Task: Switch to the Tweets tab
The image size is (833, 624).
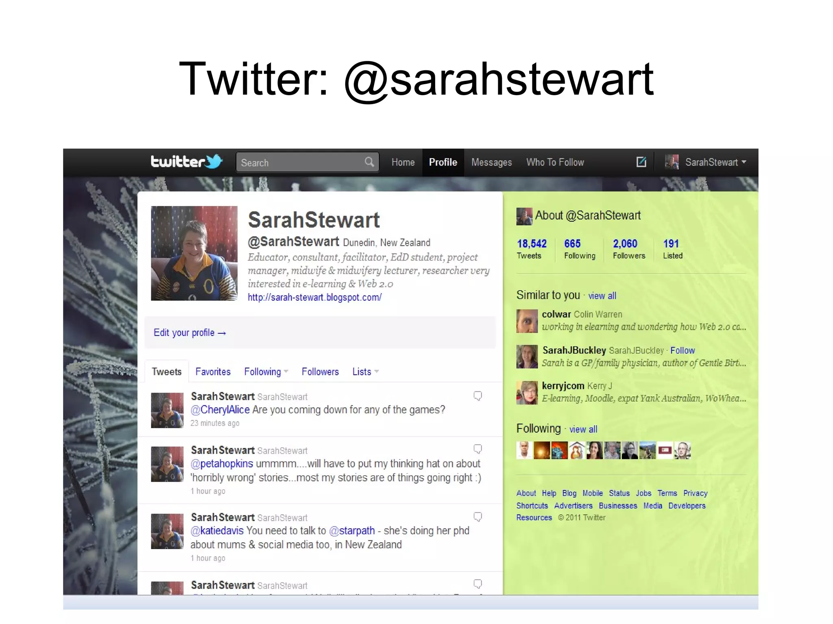Action: 167,372
